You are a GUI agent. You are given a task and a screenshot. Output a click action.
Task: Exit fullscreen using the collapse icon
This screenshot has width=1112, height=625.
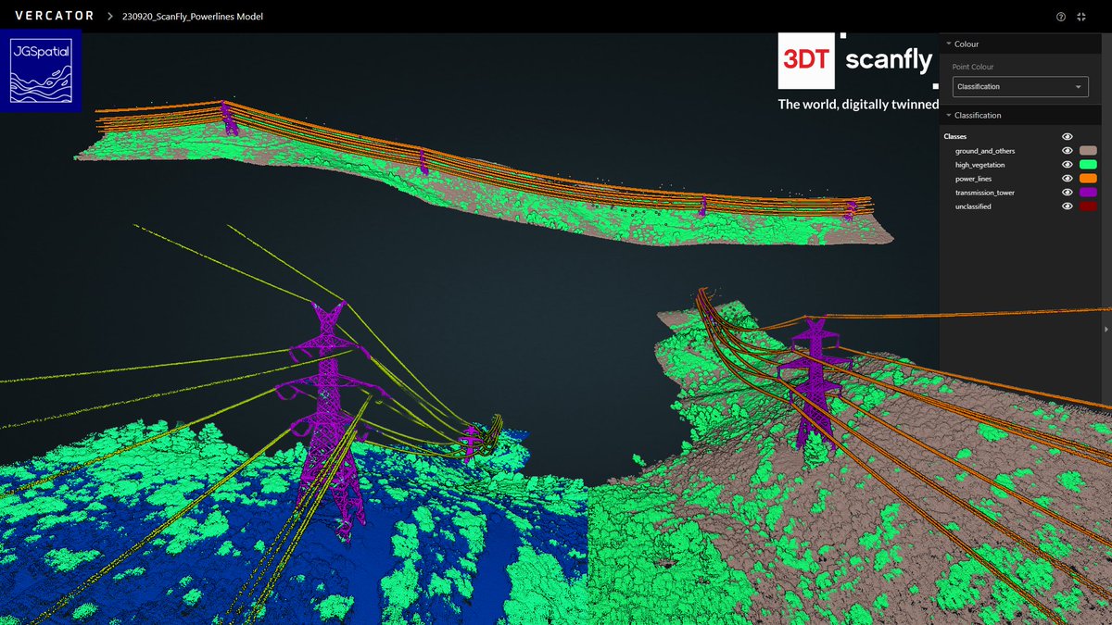pyautogui.click(x=1081, y=17)
